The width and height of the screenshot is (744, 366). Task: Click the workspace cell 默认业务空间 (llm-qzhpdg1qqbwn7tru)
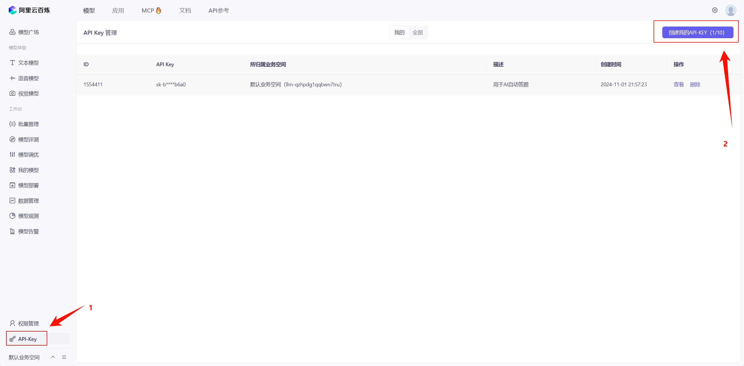click(x=296, y=85)
